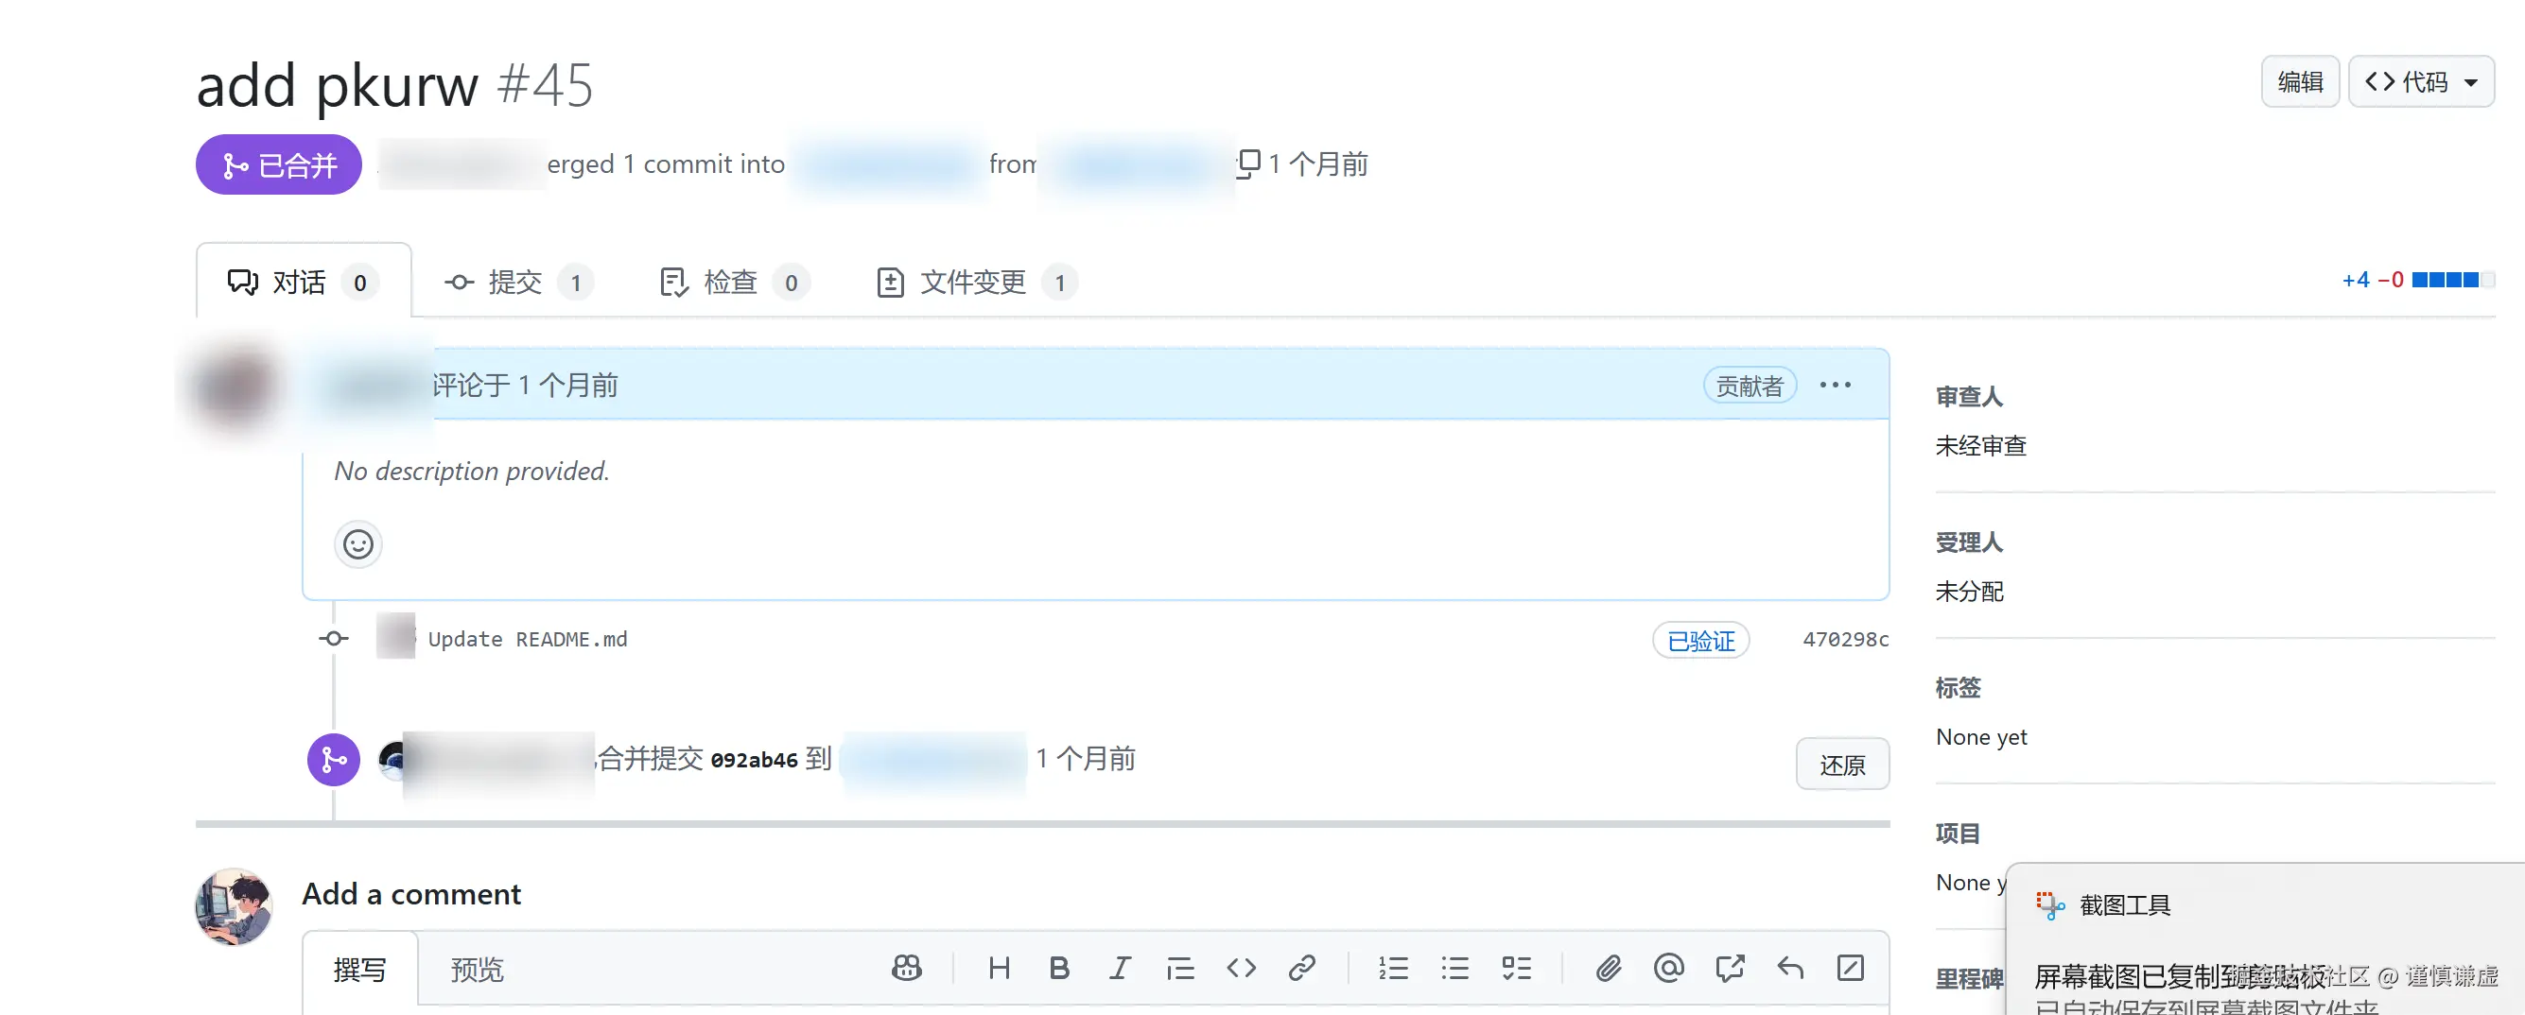Apply italic formatting to the comment
2525x1015 pixels.
point(1120,968)
